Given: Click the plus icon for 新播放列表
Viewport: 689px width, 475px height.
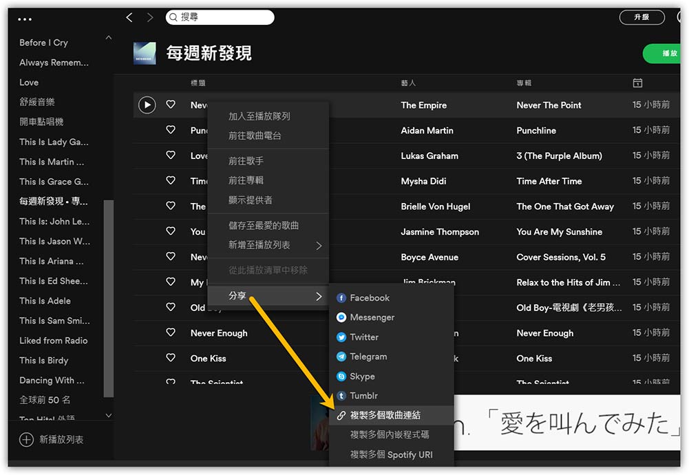Looking at the screenshot, I should pyautogui.click(x=26, y=439).
